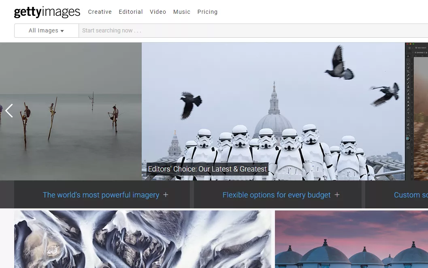428x268 pixels.
Task: Open the Creative menu
Action: [x=100, y=12]
